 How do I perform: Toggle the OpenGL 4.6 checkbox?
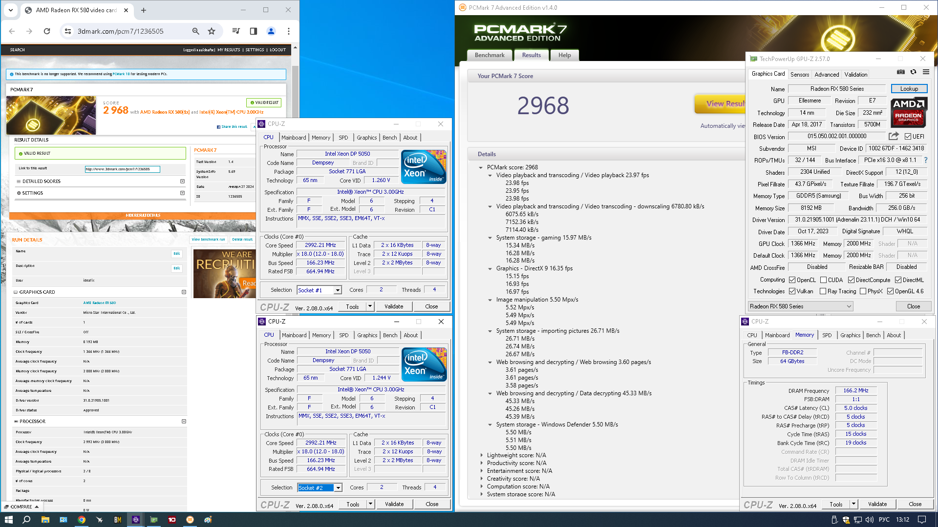(890, 291)
